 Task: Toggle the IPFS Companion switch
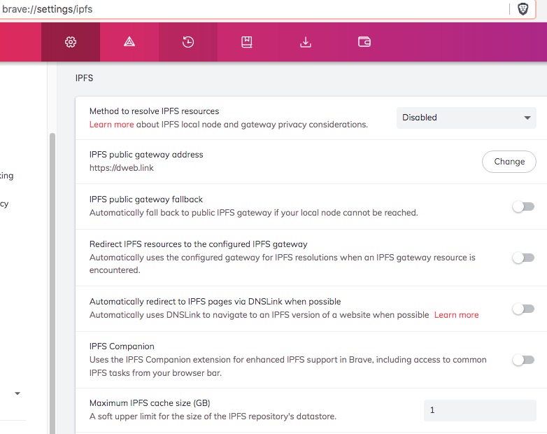click(x=523, y=360)
